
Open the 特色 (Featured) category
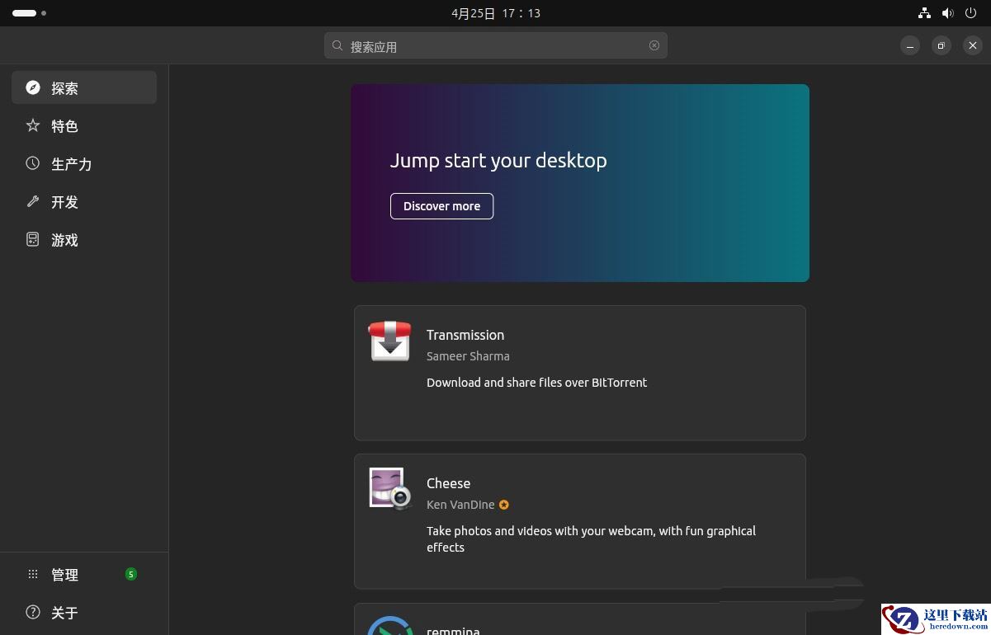click(x=84, y=125)
